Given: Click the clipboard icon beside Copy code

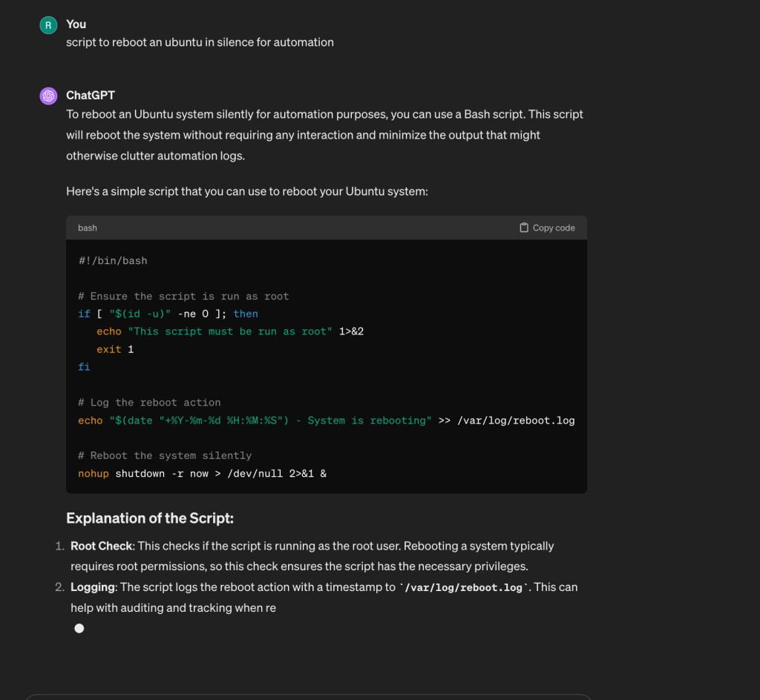Looking at the screenshot, I should [524, 228].
